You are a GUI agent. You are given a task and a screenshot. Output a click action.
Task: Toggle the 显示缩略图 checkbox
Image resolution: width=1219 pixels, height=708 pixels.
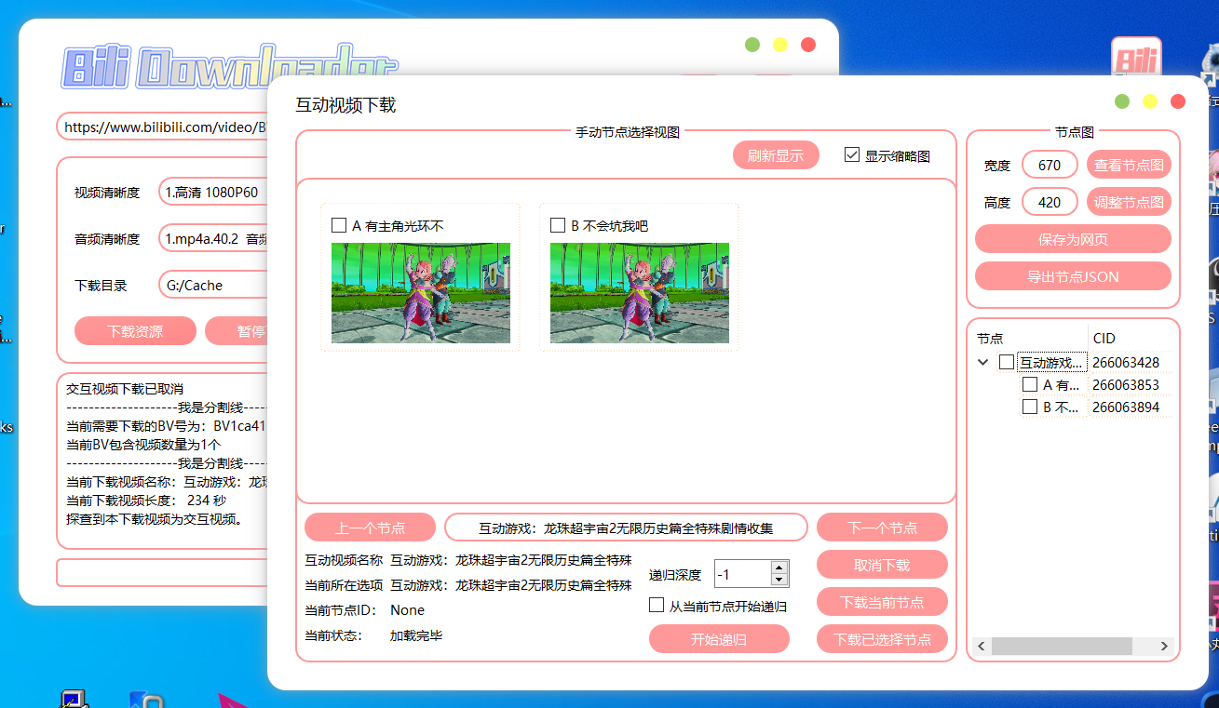(x=853, y=154)
